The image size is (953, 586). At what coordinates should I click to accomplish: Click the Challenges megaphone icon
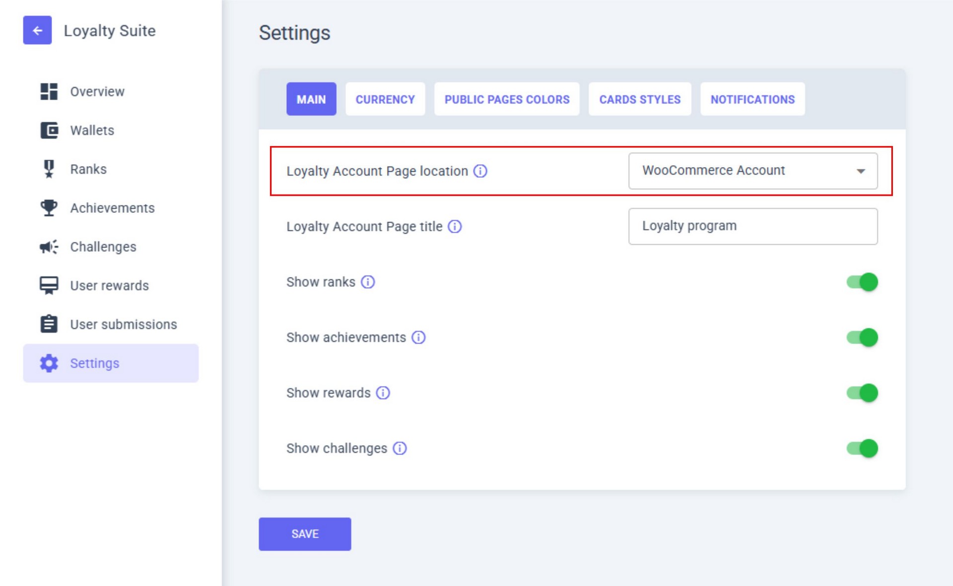(49, 247)
